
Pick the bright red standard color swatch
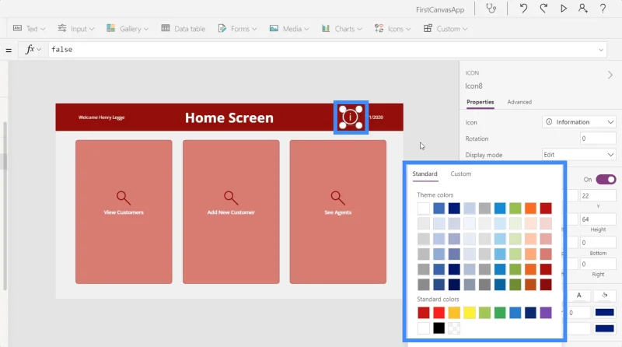(x=439, y=313)
